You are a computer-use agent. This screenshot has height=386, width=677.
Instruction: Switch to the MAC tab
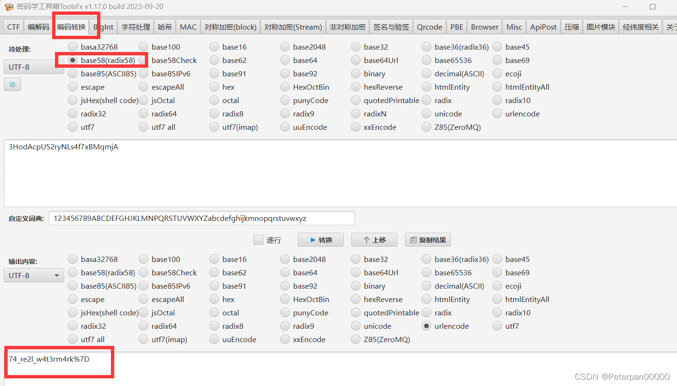[x=188, y=27]
